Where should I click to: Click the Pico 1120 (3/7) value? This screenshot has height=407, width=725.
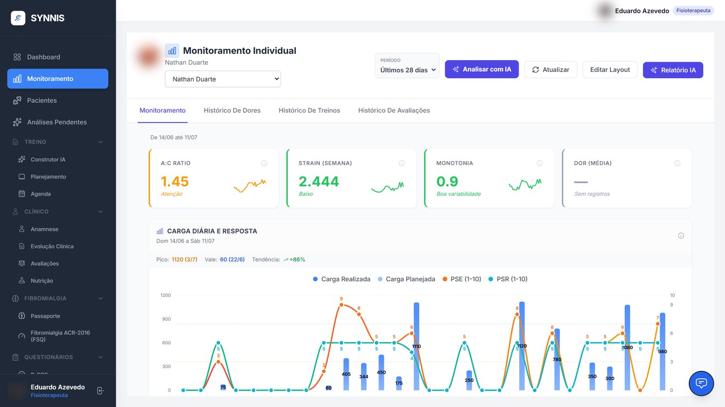184,260
